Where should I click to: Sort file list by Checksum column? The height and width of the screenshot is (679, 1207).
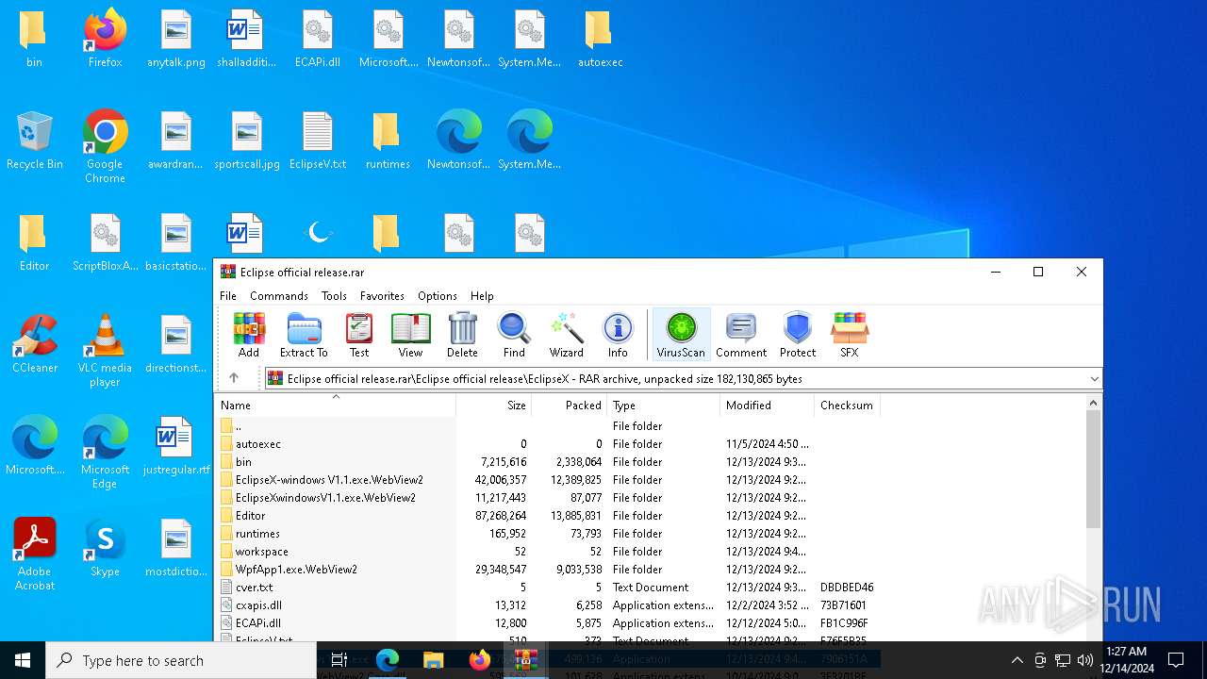[x=847, y=405]
